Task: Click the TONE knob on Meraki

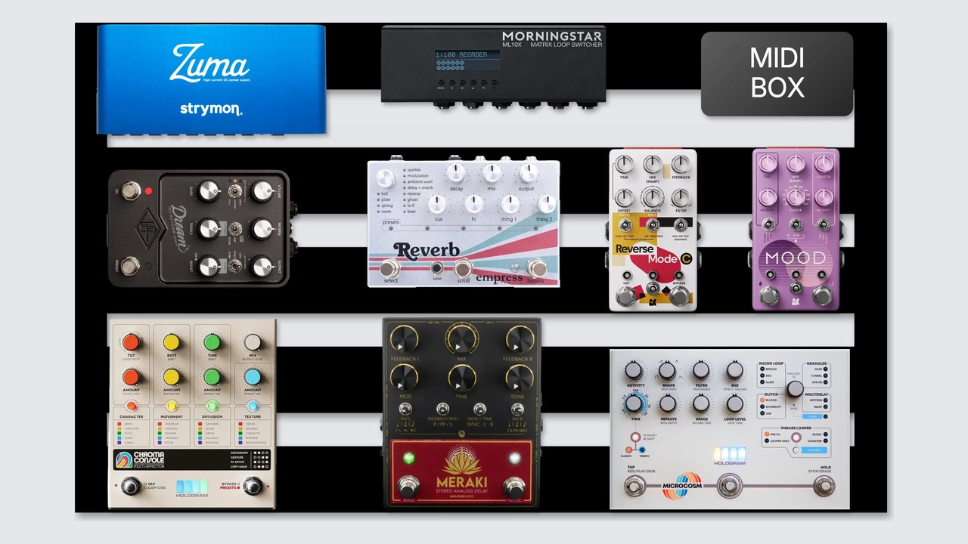Action: pyautogui.click(x=520, y=377)
